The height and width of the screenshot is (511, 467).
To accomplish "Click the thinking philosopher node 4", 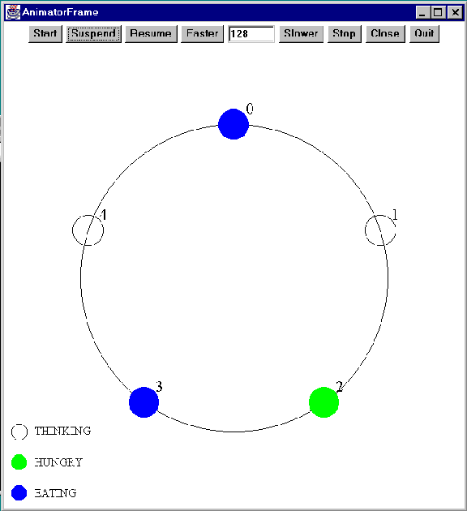I will coord(88,230).
